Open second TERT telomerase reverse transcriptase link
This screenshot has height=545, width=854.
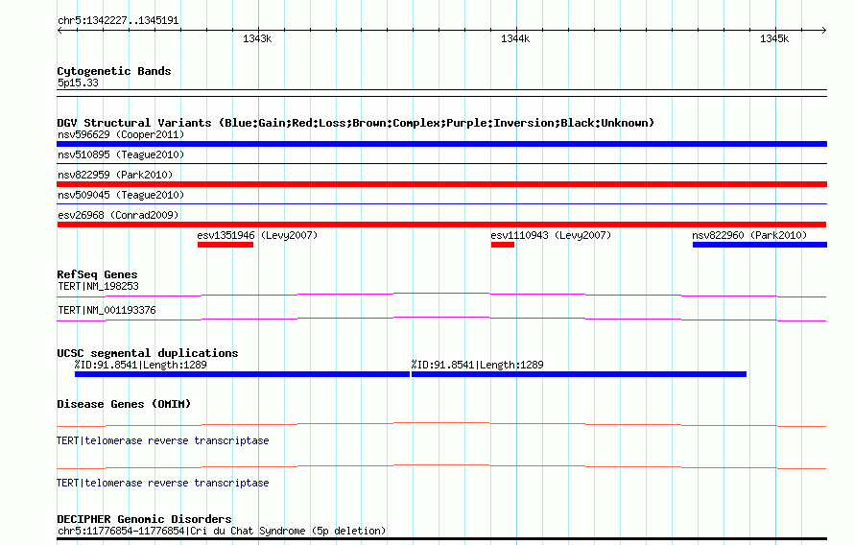click(x=163, y=483)
